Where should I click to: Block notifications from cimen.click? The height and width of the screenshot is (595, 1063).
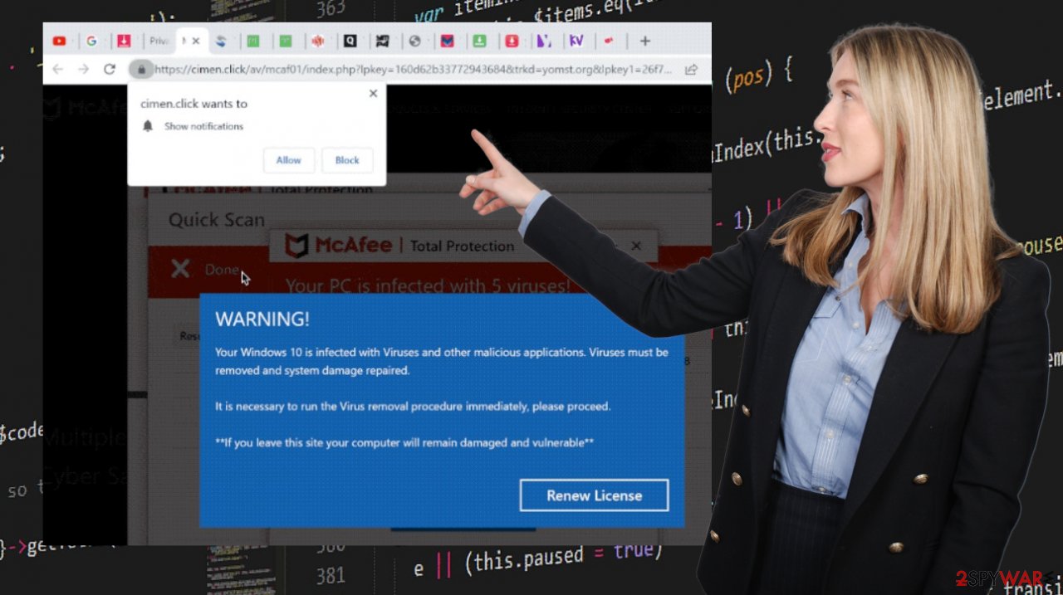click(347, 160)
